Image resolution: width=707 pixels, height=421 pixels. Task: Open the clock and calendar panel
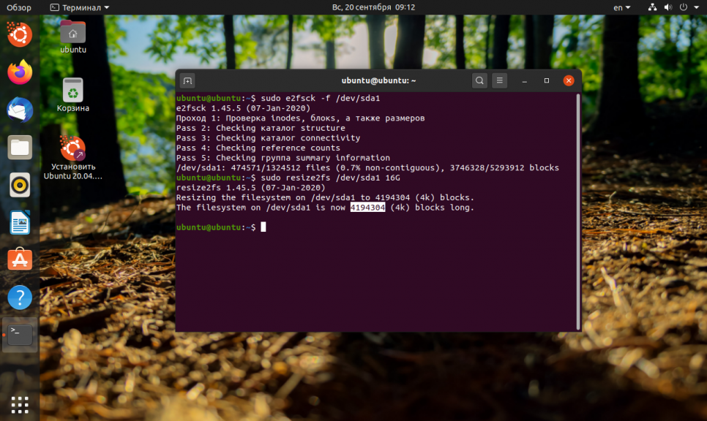point(373,7)
